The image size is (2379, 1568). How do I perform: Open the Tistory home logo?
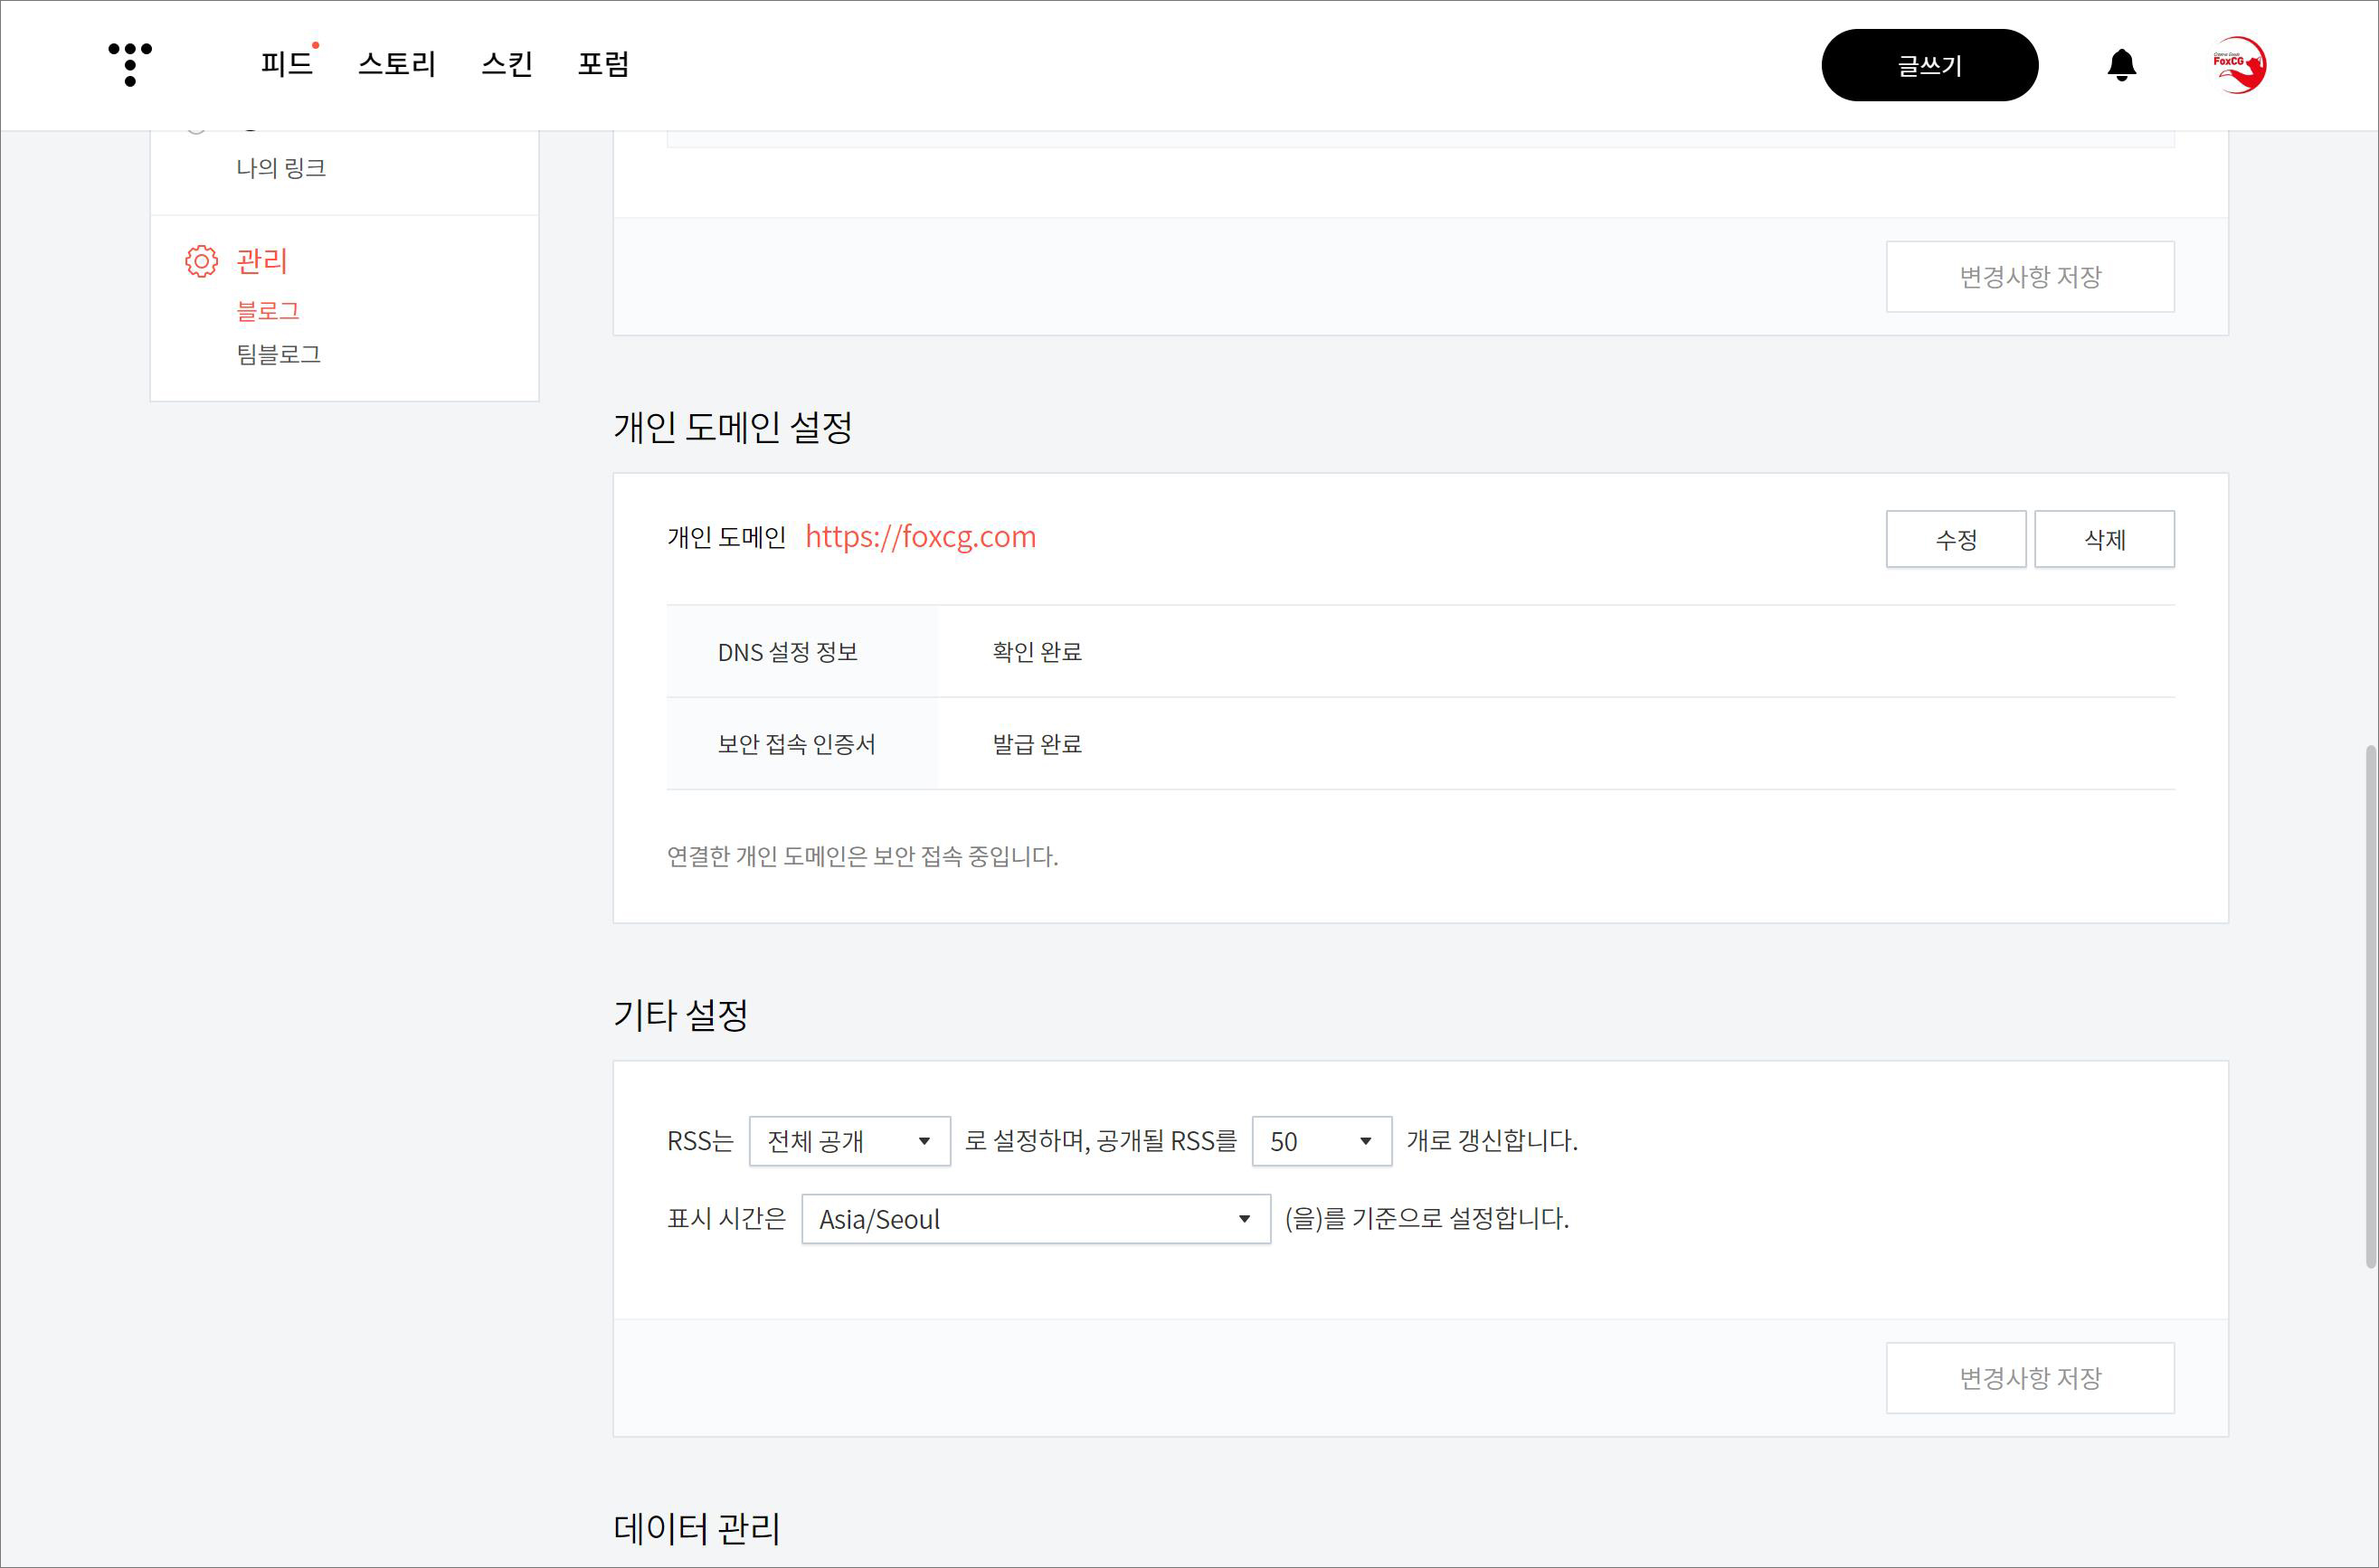pos(130,65)
